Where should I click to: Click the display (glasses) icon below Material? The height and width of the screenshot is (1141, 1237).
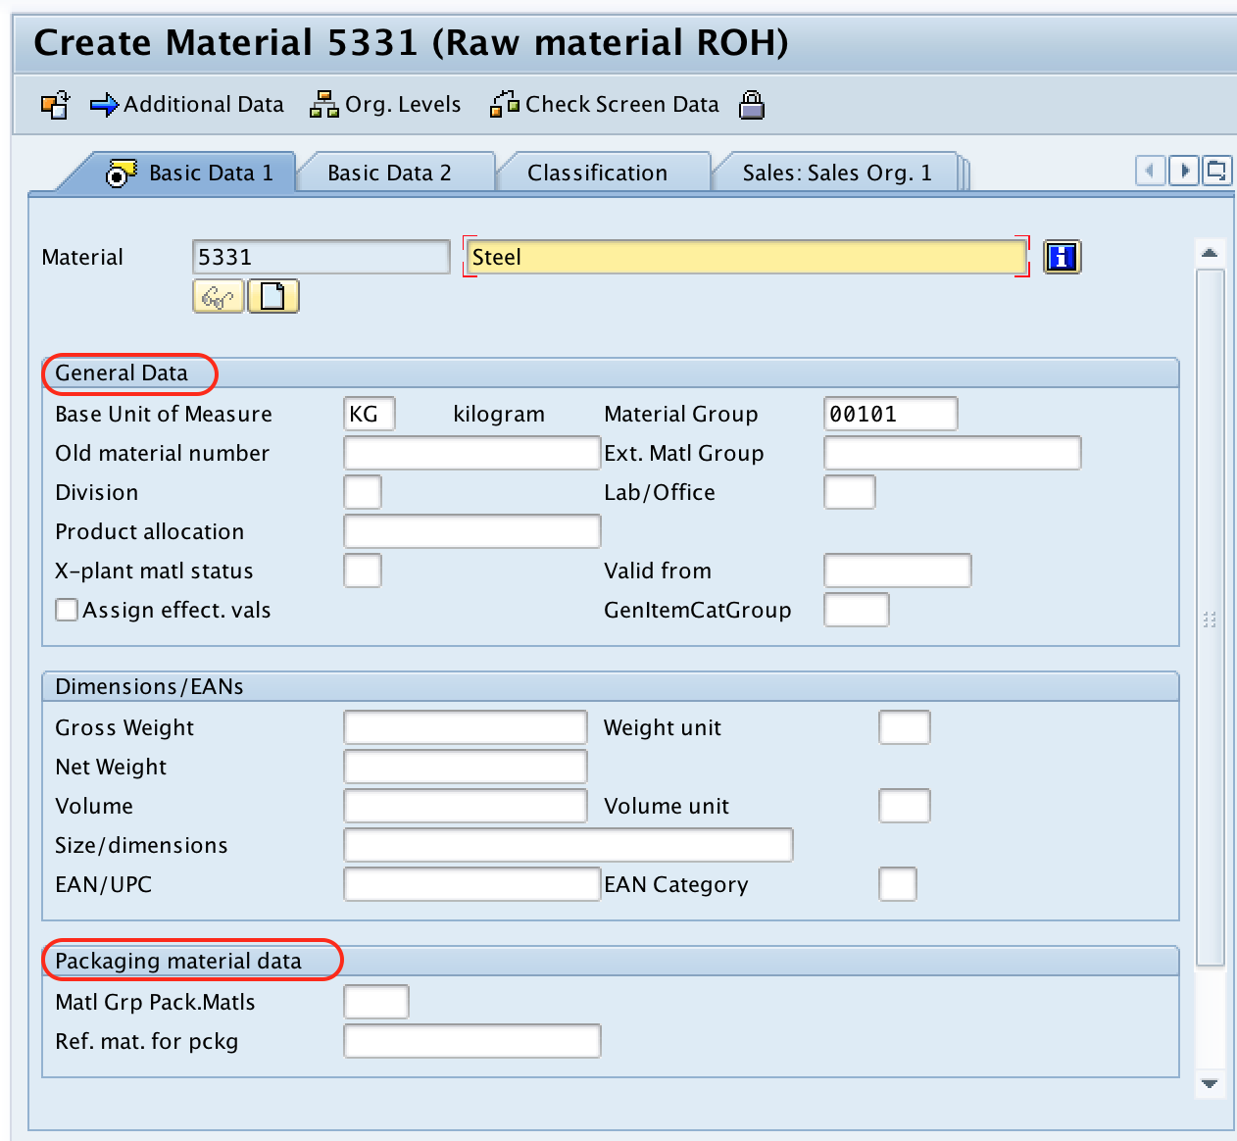pos(218,296)
